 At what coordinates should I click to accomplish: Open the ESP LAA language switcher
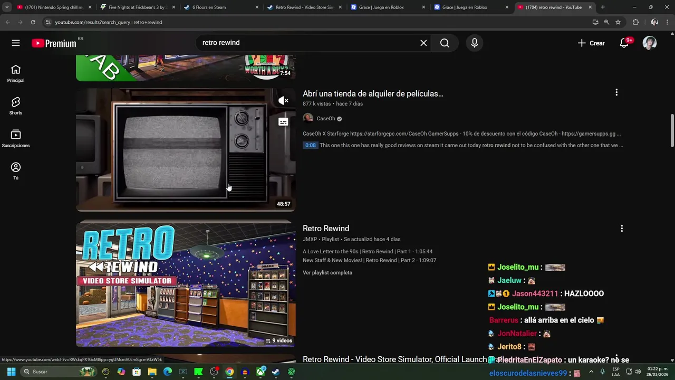pyautogui.click(x=616, y=372)
